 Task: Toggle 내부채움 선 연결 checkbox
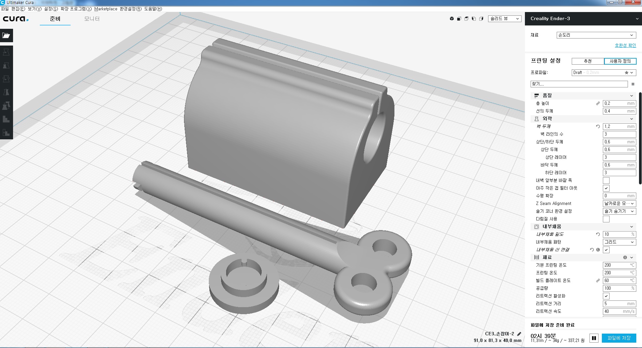(606, 250)
